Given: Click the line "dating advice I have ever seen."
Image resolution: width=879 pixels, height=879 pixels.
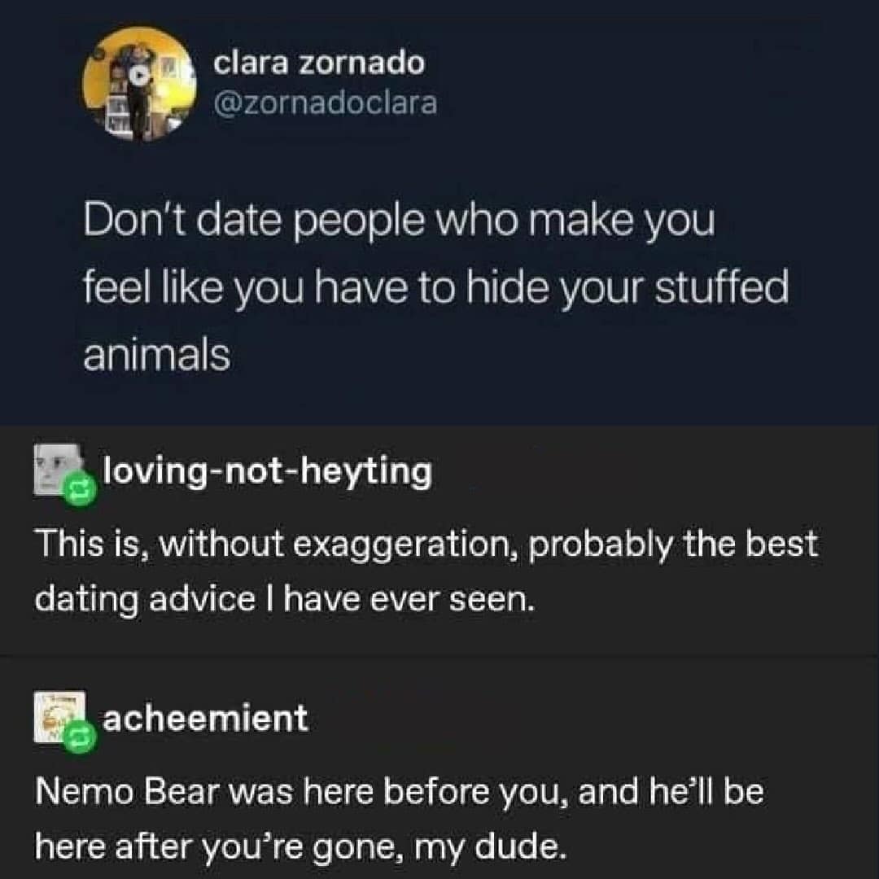Looking at the screenshot, I should click(x=285, y=598).
